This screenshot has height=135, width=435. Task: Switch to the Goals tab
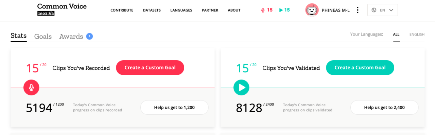[43, 37]
